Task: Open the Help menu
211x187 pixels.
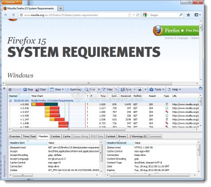Action: point(174,90)
